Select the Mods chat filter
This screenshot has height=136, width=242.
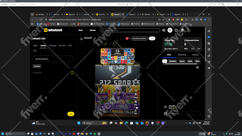(x=190, y=61)
